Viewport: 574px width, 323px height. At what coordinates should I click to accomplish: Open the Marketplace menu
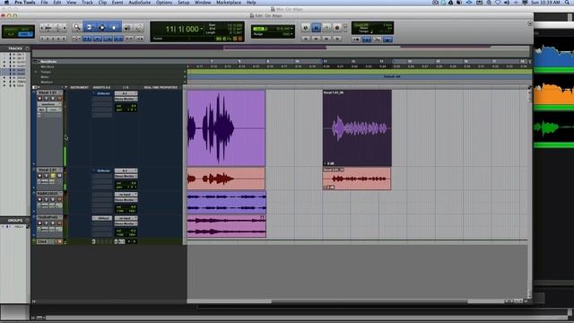pyautogui.click(x=229, y=3)
